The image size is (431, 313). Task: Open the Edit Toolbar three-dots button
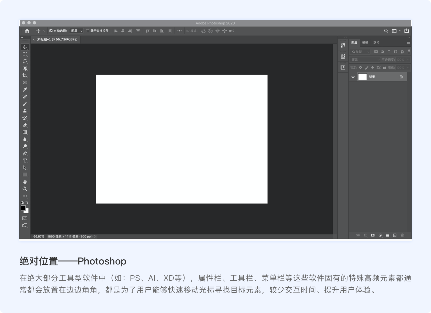point(25,196)
